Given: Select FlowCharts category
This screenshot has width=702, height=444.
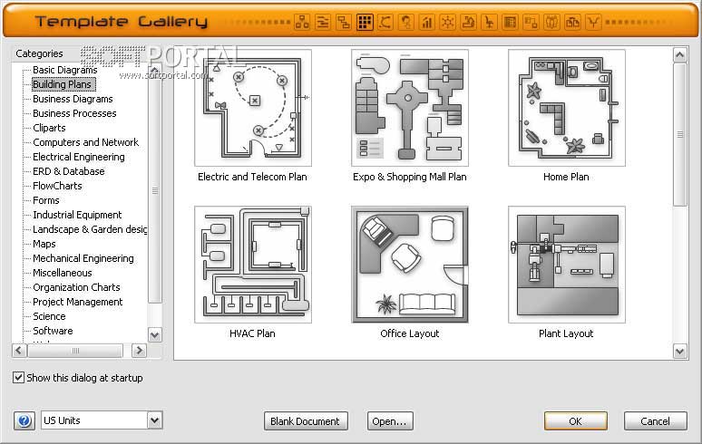Looking at the screenshot, I should click(x=57, y=186).
